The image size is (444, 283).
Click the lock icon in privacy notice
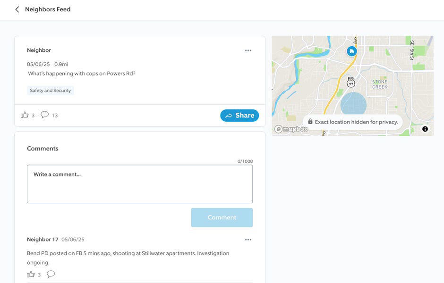pyautogui.click(x=310, y=122)
